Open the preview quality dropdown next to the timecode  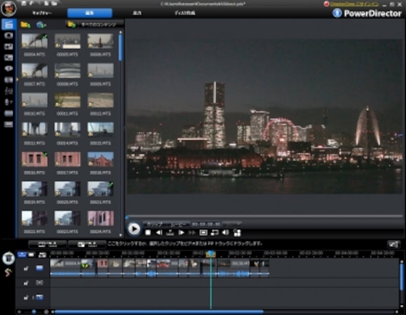click(x=232, y=224)
